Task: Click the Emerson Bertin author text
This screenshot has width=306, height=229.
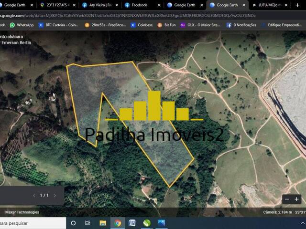Action: (x=16, y=42)
